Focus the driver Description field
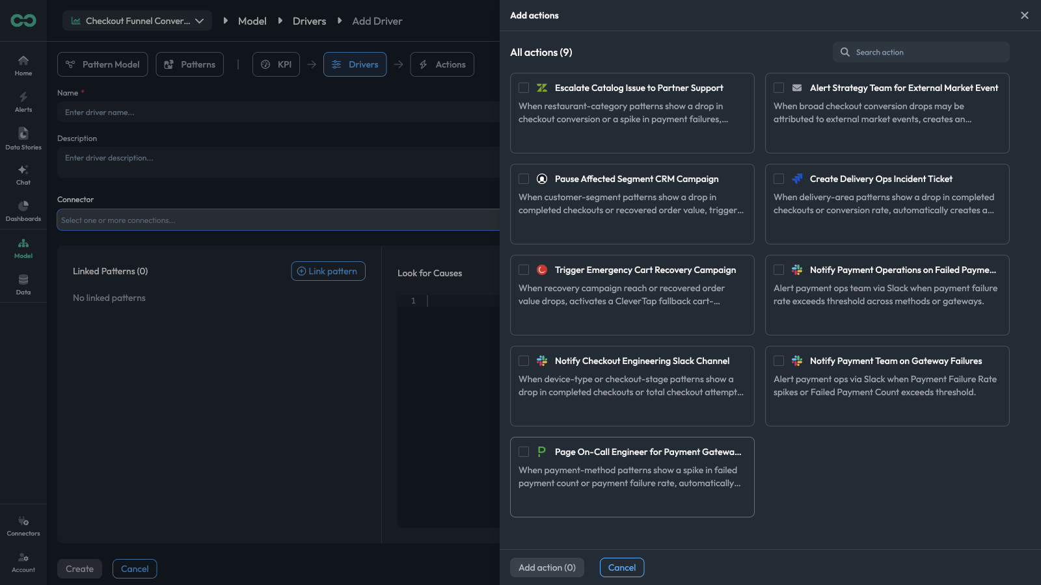 click(278, 162)
